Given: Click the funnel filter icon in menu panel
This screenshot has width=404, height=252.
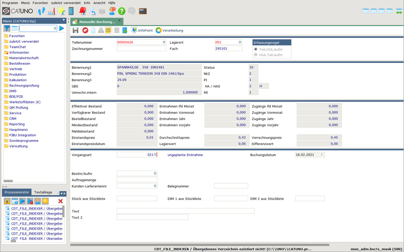Looking at the screenshot, I should point(7,28).
